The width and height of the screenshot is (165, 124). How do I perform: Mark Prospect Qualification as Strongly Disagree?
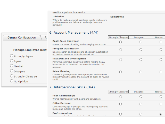(120, 50)
